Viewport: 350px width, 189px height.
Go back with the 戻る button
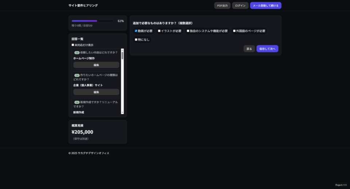coord(249,49)
